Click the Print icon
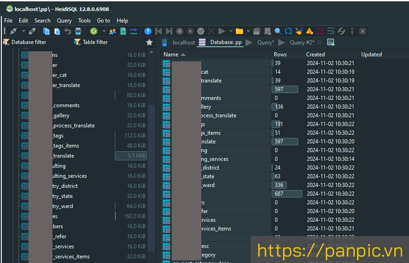Viewport: 409px width, 263px height. click(x=78, y=31)
